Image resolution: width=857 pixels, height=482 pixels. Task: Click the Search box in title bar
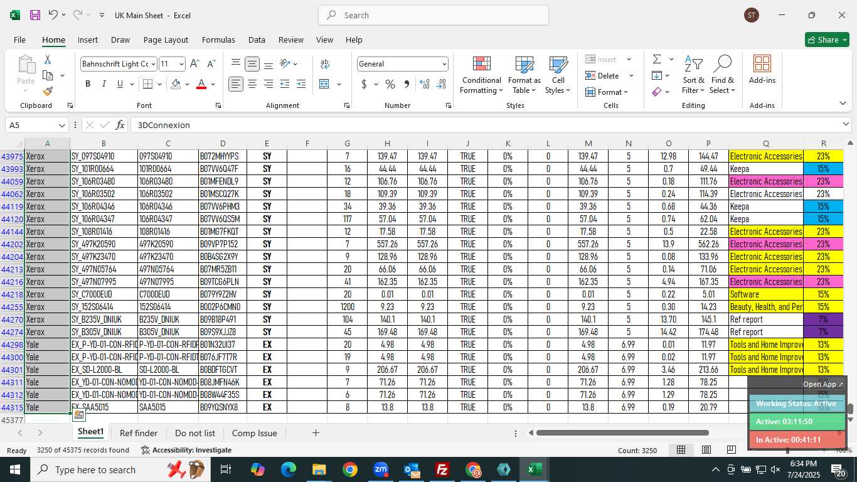click(x=434, y=15)
